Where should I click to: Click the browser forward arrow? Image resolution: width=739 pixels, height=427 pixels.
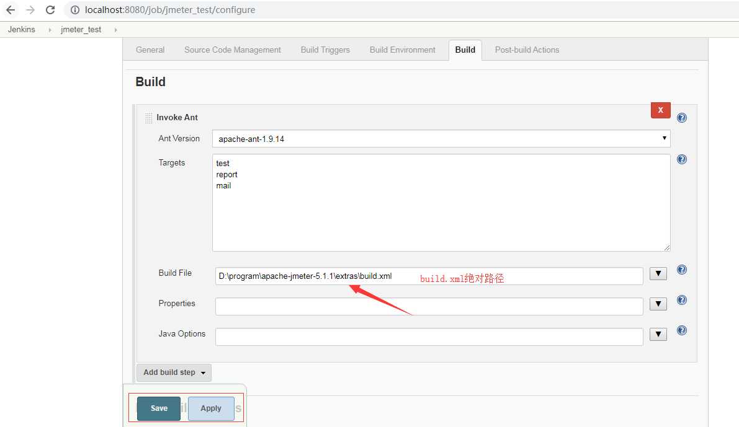pyautogui.click(x=30, y=10)
